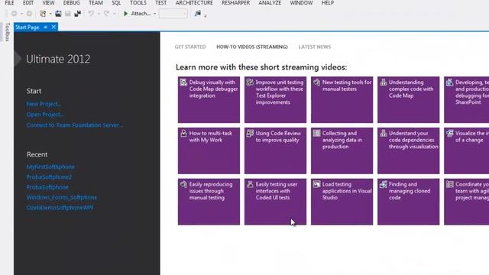
Task: Click the navigate backward toolbar icon
Action: pos(14,14)
